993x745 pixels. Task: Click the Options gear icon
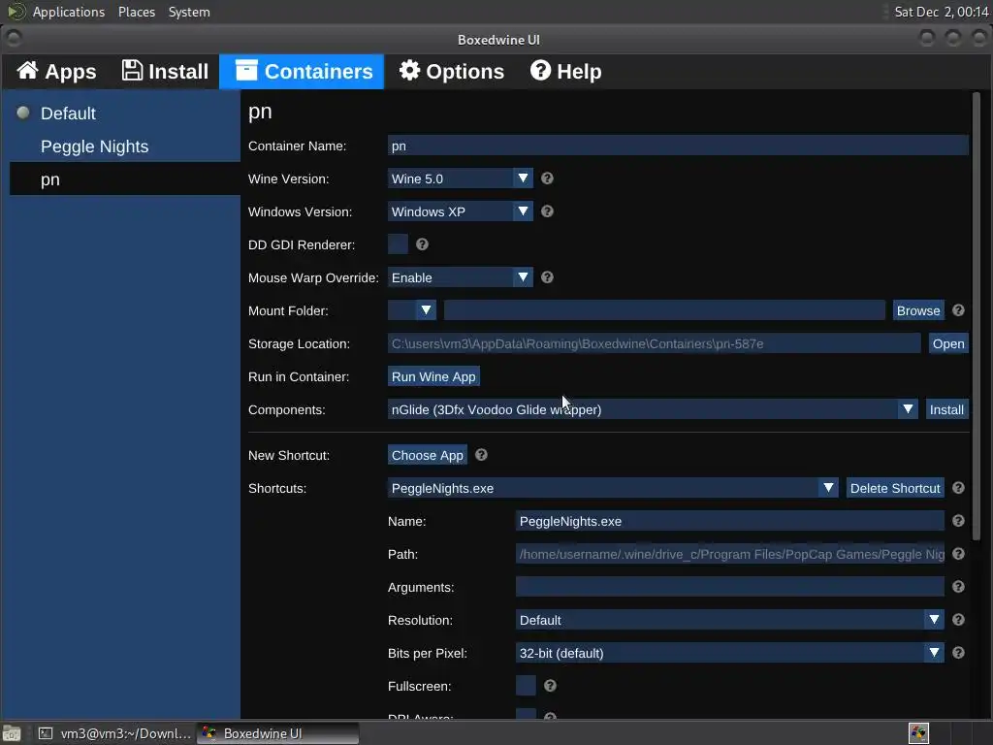[x=410, y=70]
